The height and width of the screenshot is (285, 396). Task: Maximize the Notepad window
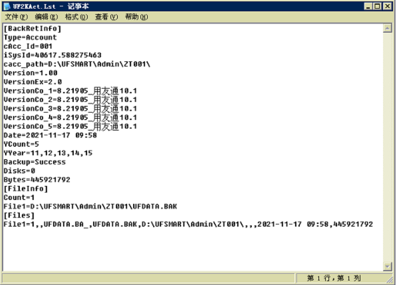(x=377, y=6)
